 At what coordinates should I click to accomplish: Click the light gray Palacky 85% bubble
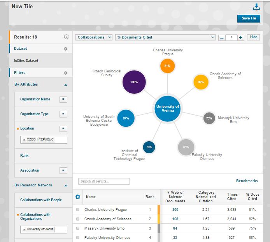point(186,147)
